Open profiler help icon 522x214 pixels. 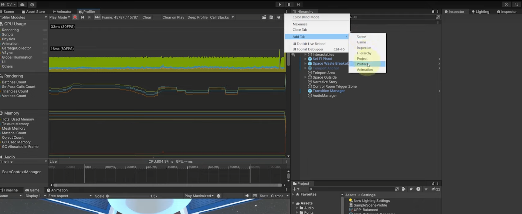[x=279, y=17]
